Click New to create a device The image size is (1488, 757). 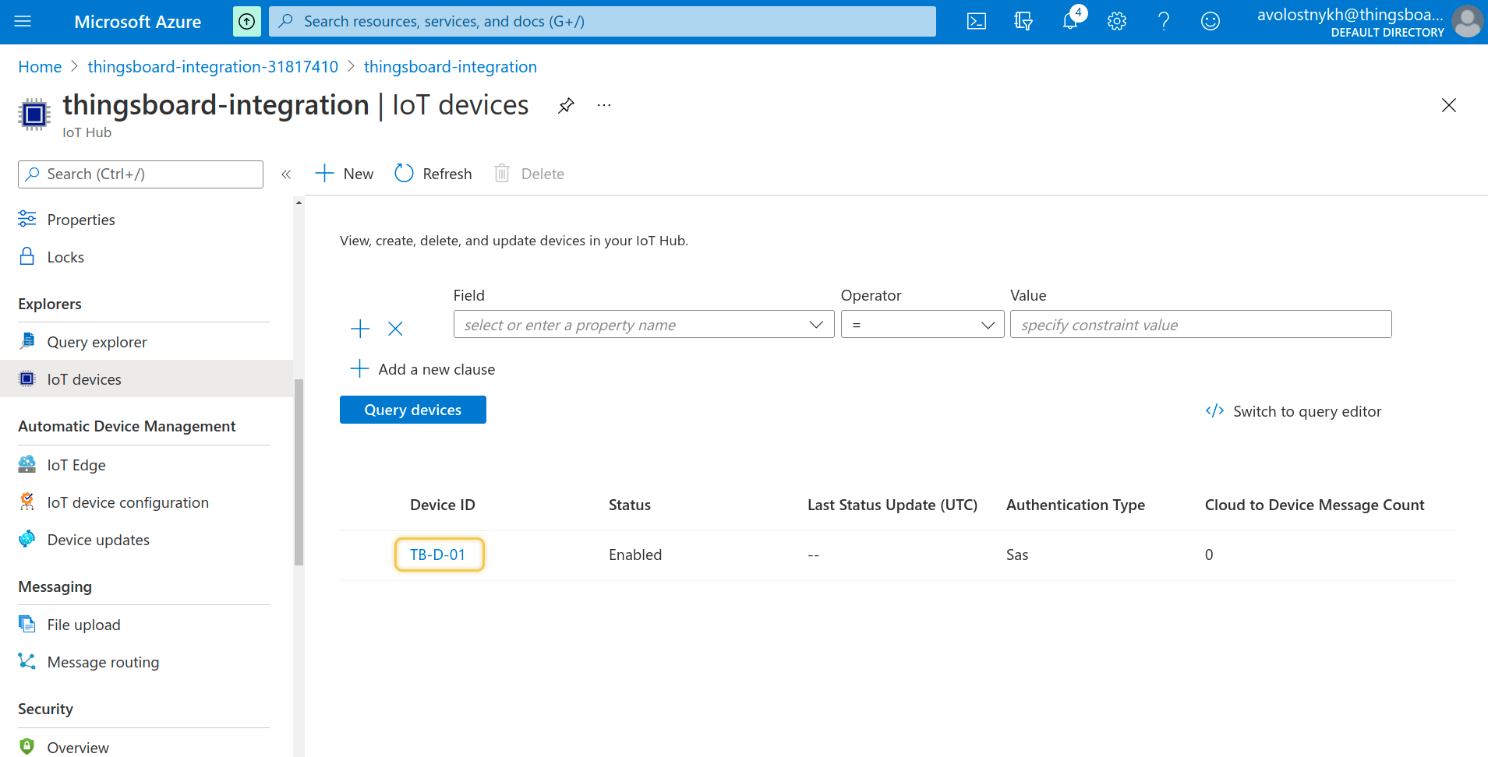344,174
